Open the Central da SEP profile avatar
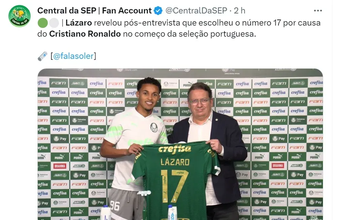Viewport: 337px width, 220px height. [x=19, y=16]
